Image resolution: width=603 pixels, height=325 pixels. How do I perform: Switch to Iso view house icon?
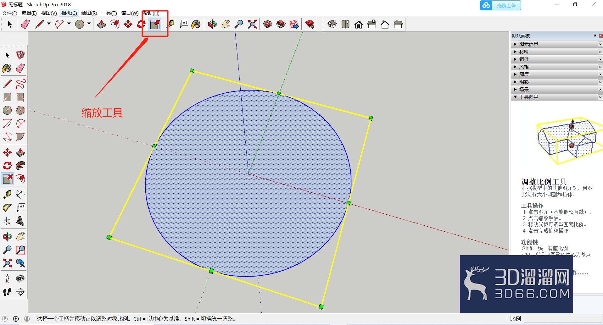(x=332, y=24)
